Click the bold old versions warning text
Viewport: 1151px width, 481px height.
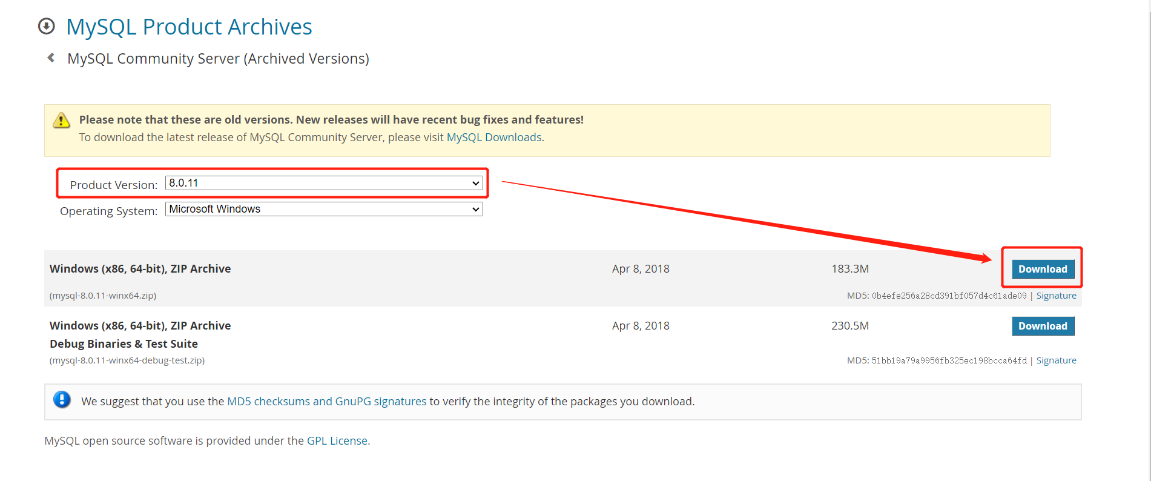click(x=331, y=120)
